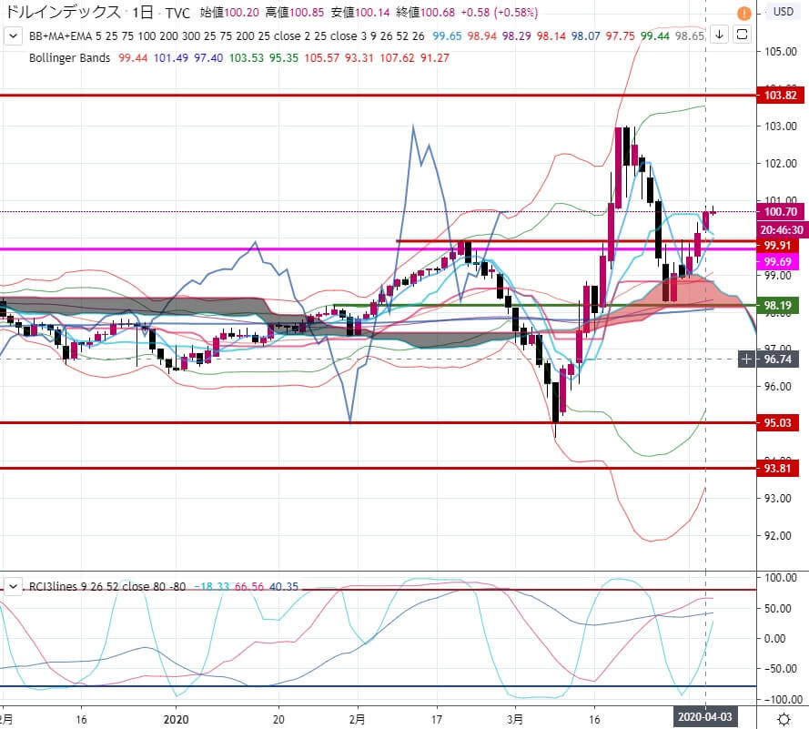Click the 100.00 label on the RCI axis
Screen dimensions: 809x729
pos(783,578)
